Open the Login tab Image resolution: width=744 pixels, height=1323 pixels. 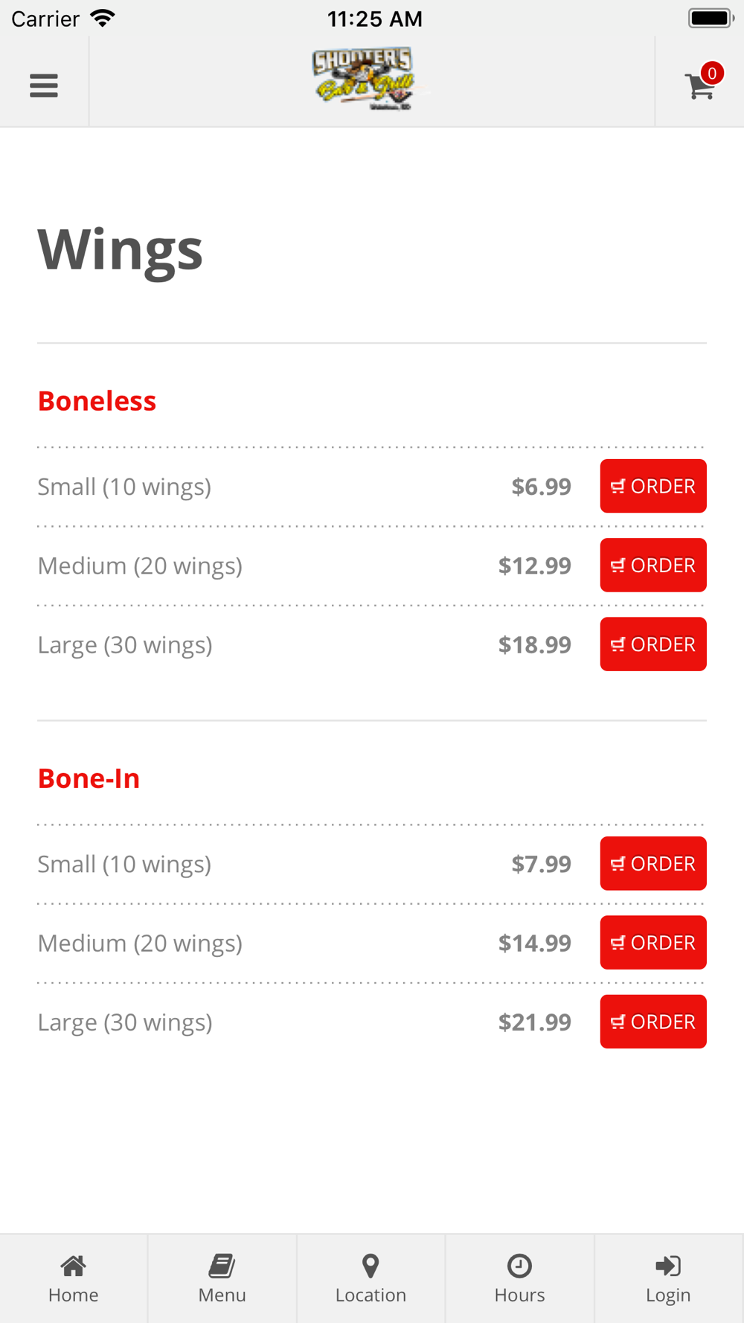tap(668, 1278)
